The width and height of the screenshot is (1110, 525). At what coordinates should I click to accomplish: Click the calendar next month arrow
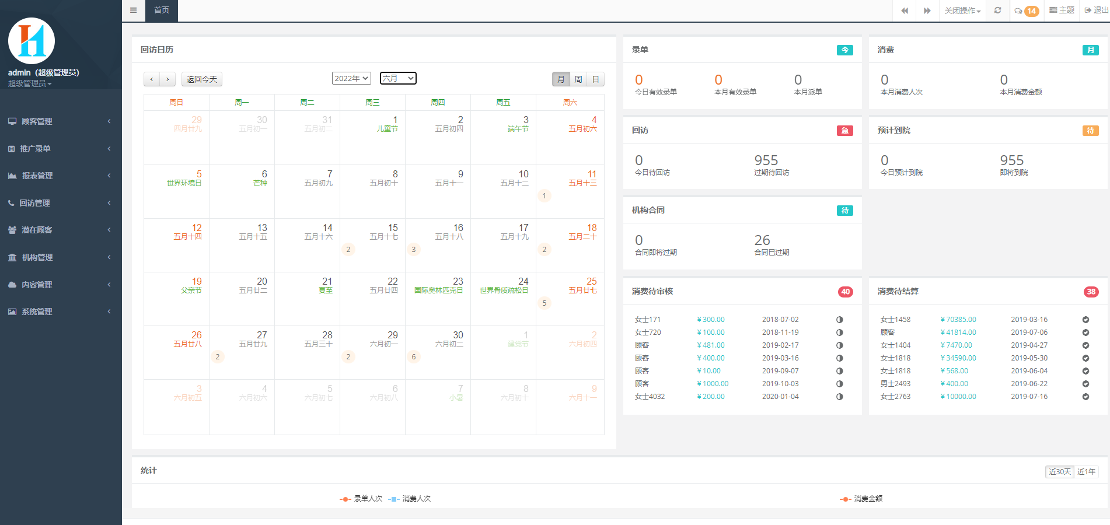tap(167, 79)
